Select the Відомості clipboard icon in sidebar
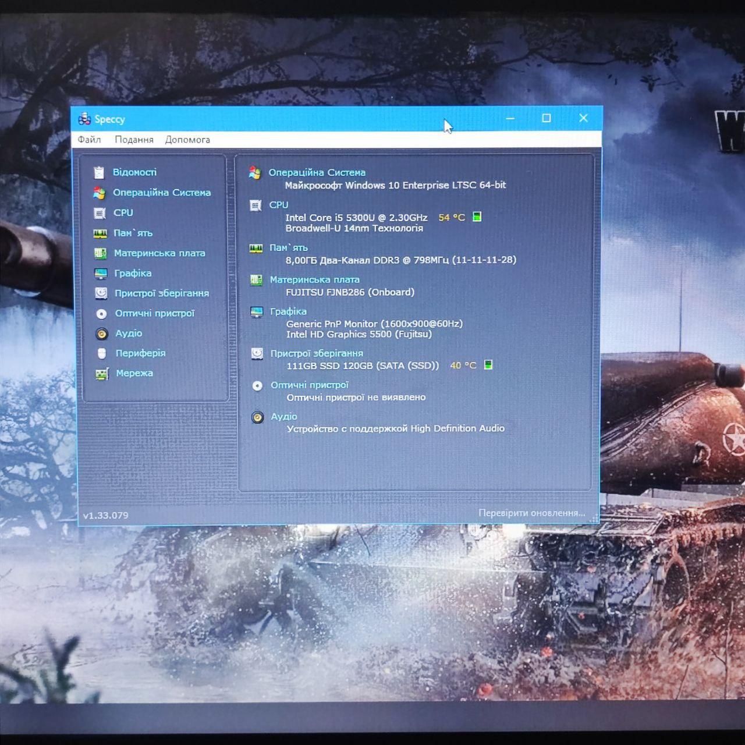 point(99,172)
